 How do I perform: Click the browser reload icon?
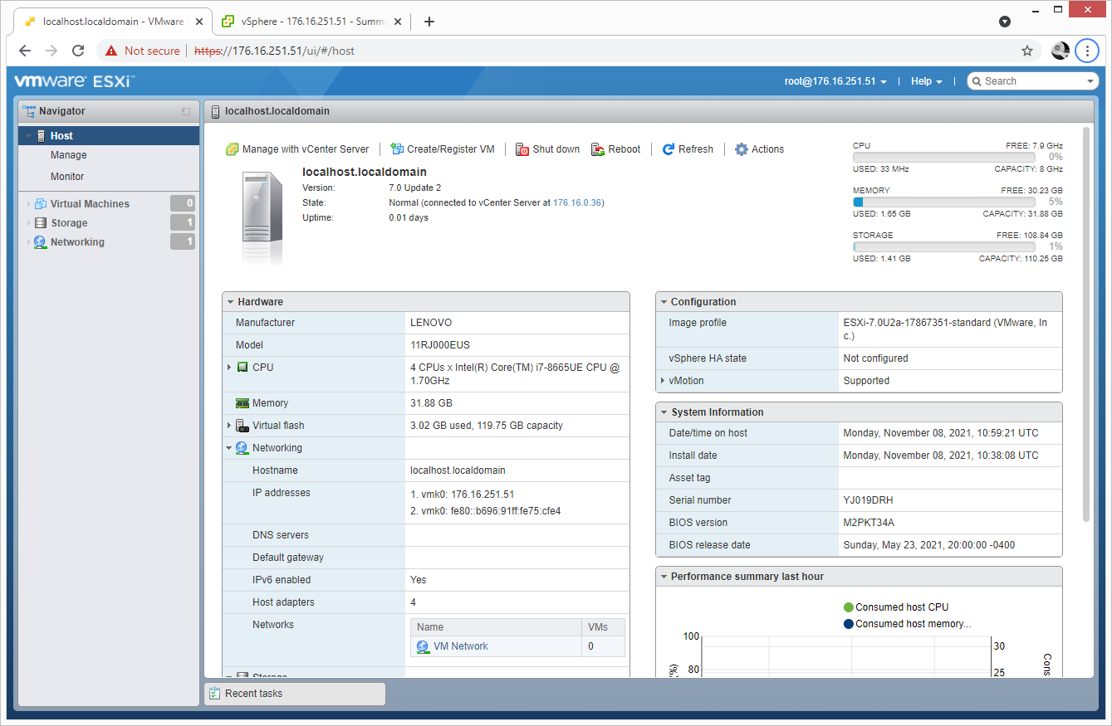click(x=78, y=51)
